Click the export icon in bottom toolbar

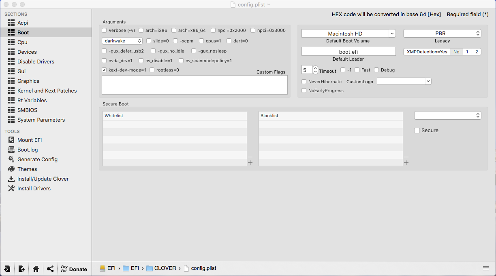[21, 269]
